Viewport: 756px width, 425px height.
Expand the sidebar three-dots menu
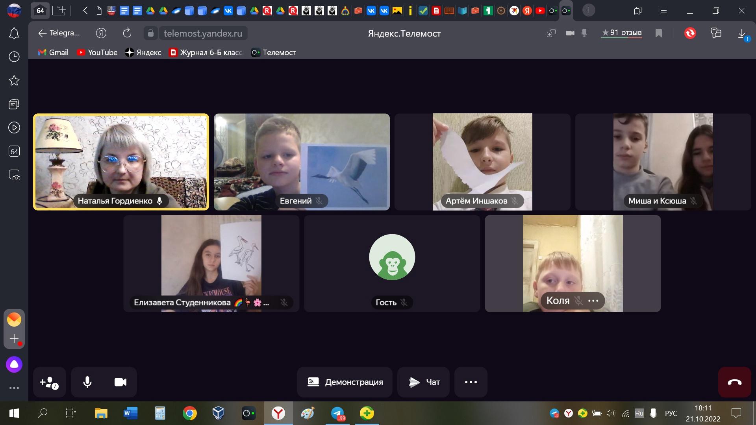(x=14, y=388)
